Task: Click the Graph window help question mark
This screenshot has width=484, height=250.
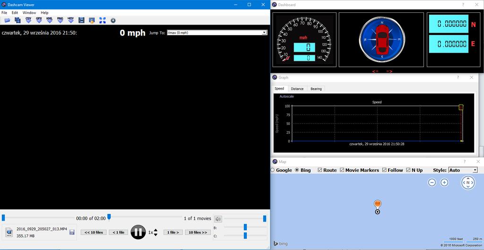Action: (x=458, y=77)
